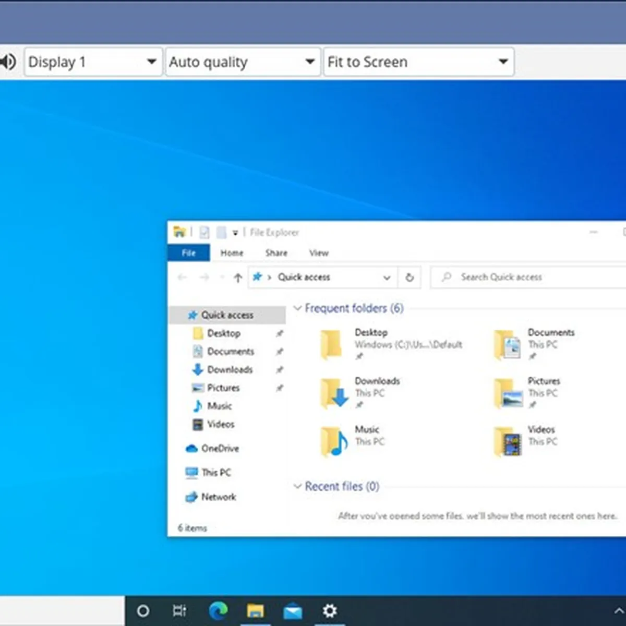The height and width of the screenshot is (626, 626).
Task: Collapse the Recent files section
Action: [297, 487]
